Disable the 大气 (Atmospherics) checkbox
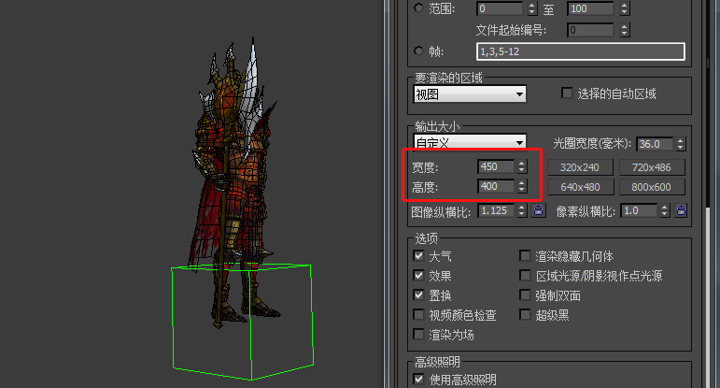Image resolution: width=720 pixels, height=388 pixels. point(418,255)
